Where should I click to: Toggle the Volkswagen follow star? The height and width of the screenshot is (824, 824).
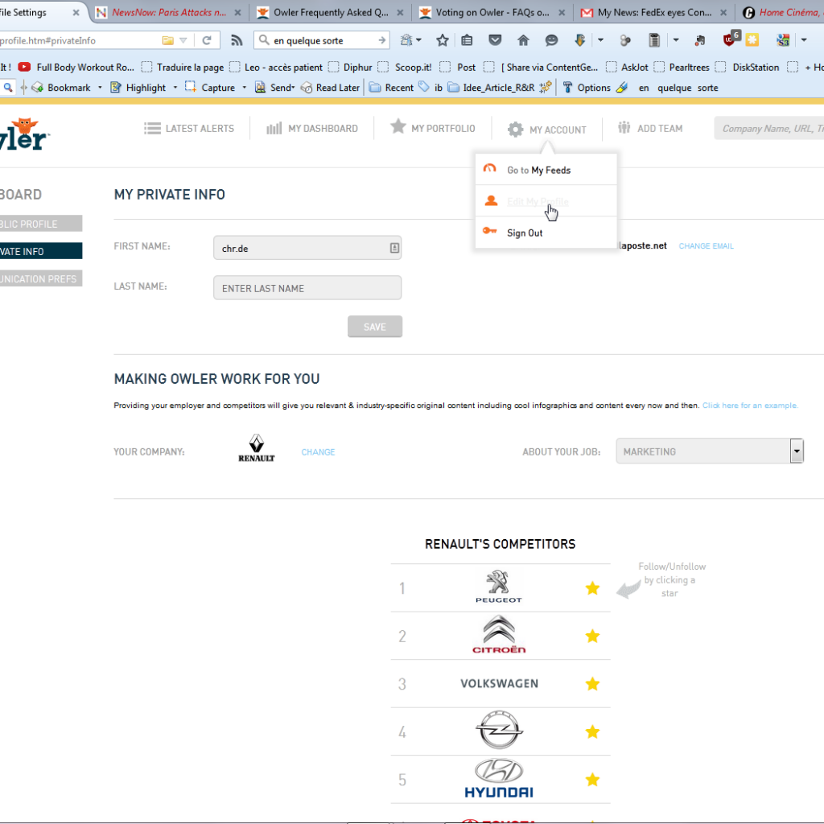(592, 684)
